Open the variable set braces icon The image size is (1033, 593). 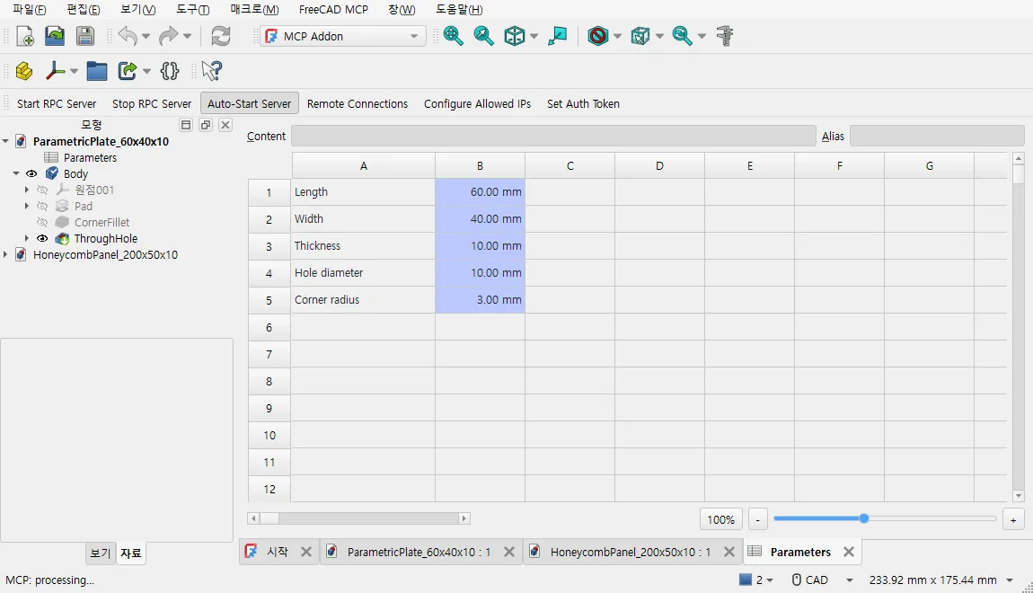coord(169,70)
